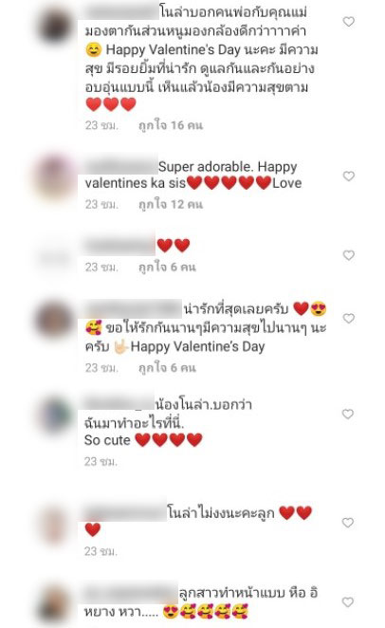Like the comment starting 'น่ารักที่สุดเลยครับ'

coord(349,319)
